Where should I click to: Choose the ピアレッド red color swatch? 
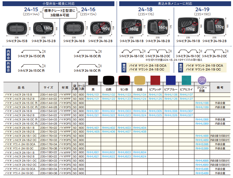156,80
